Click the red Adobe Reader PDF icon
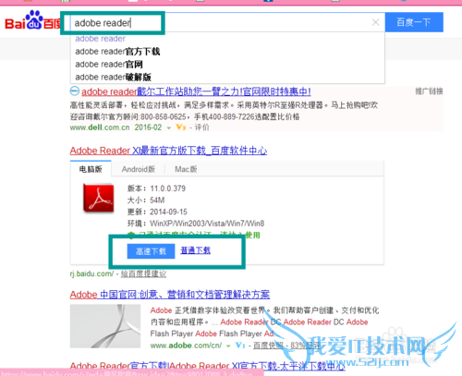Screen dimensions: 462x376 pyautogui.click(x=99, y=198)
